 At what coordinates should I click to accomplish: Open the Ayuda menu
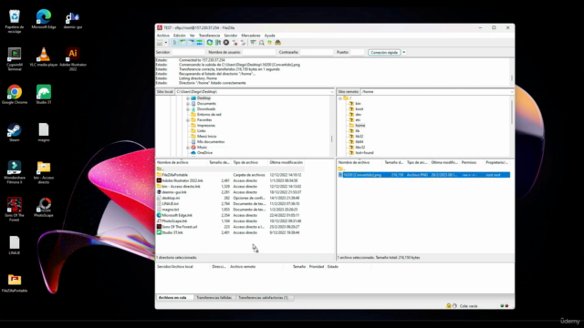[270, 36]
